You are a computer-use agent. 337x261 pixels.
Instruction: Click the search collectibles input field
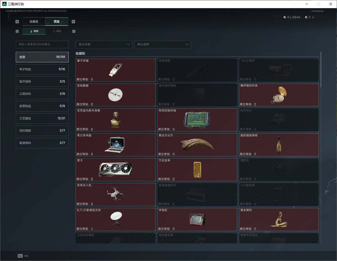pos(42,44)
